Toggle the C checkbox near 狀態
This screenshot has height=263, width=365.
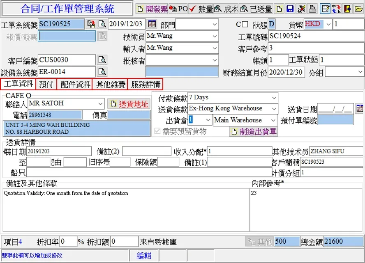pyautogui.click(x=245, y=24)
